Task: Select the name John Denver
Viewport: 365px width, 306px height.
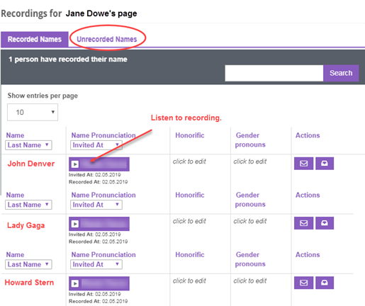Action: [31, 164]
